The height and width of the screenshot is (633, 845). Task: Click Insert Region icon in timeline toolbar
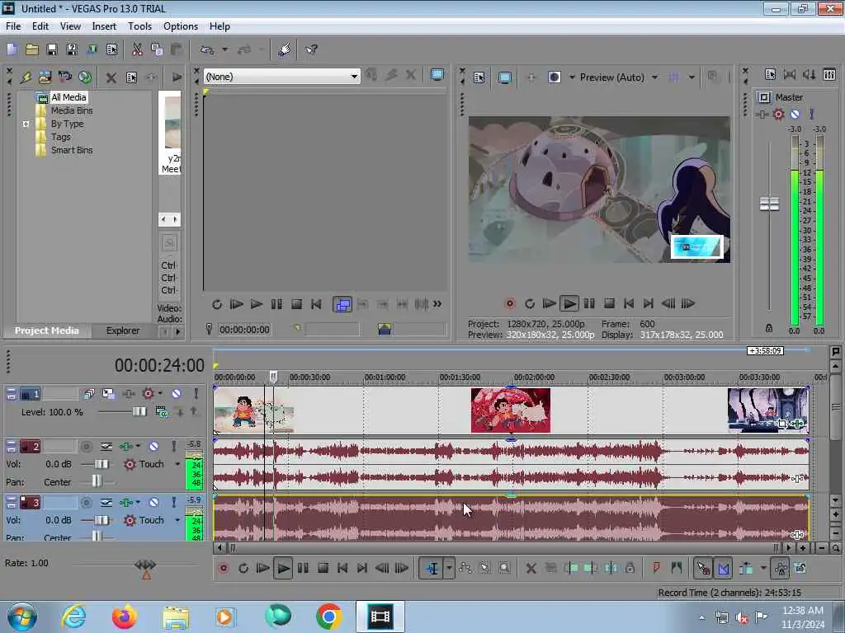click(x=677, y=567)
